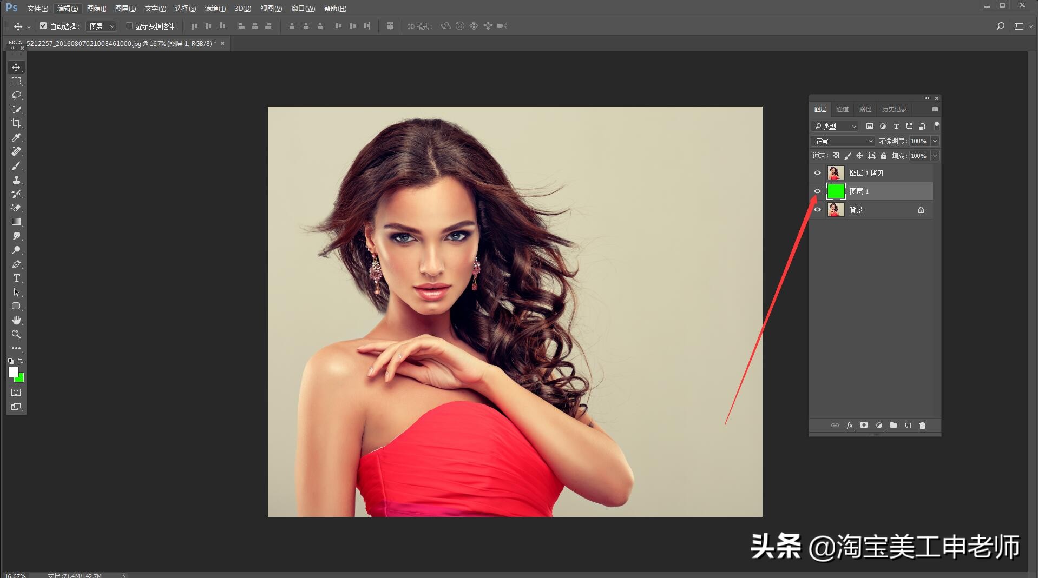
Task: Select the Crop tool
Action: 16,123
